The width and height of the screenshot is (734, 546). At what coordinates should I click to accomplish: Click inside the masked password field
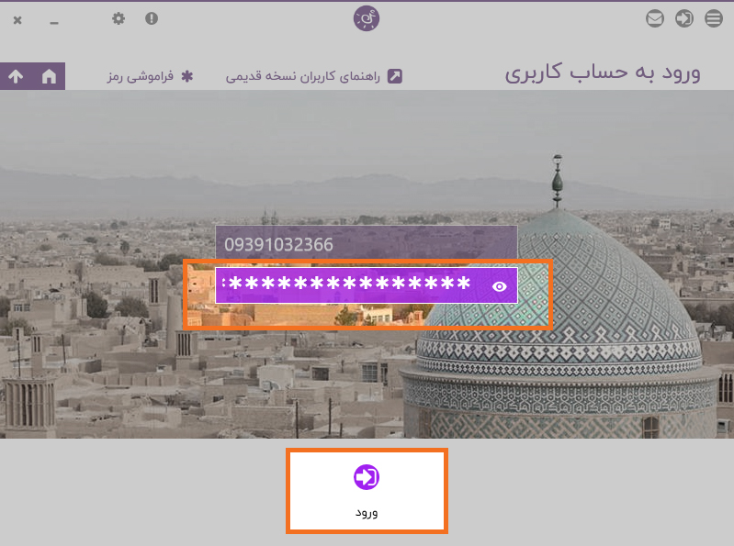pos(351,285)
